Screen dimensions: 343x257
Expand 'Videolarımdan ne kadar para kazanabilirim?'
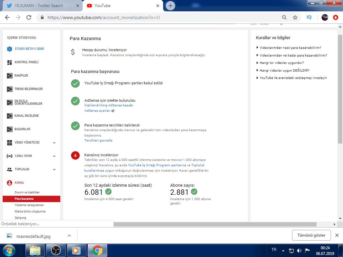tap(292, 55)
